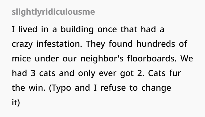Click the word "mice" starting the third line
The image size is (205, 117).
[x=21, y=58]
